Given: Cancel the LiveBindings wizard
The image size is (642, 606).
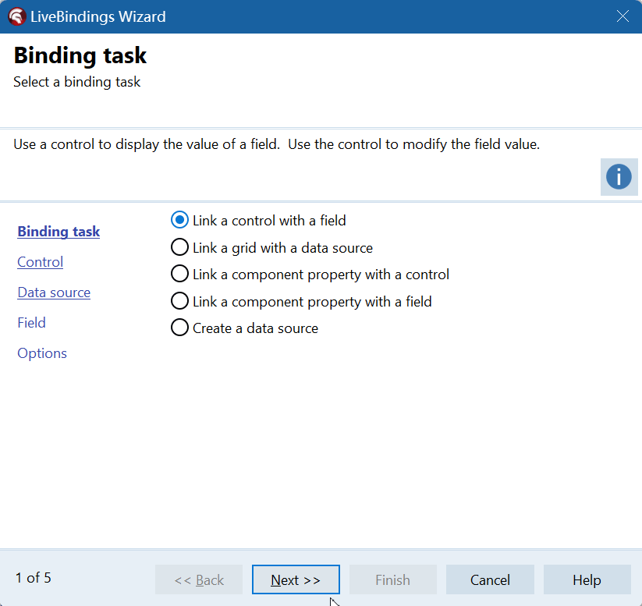Looking at the screenshot, I should (490, 579).
